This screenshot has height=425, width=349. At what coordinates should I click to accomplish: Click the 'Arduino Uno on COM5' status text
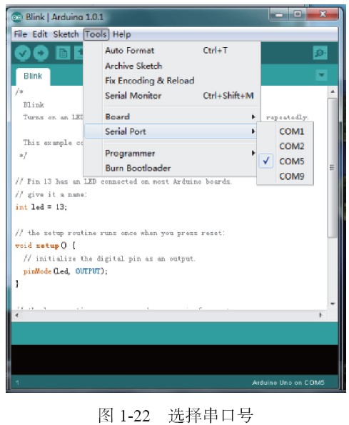click(288, 382)
